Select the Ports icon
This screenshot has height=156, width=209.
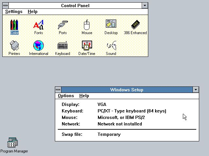pos(63,25)
